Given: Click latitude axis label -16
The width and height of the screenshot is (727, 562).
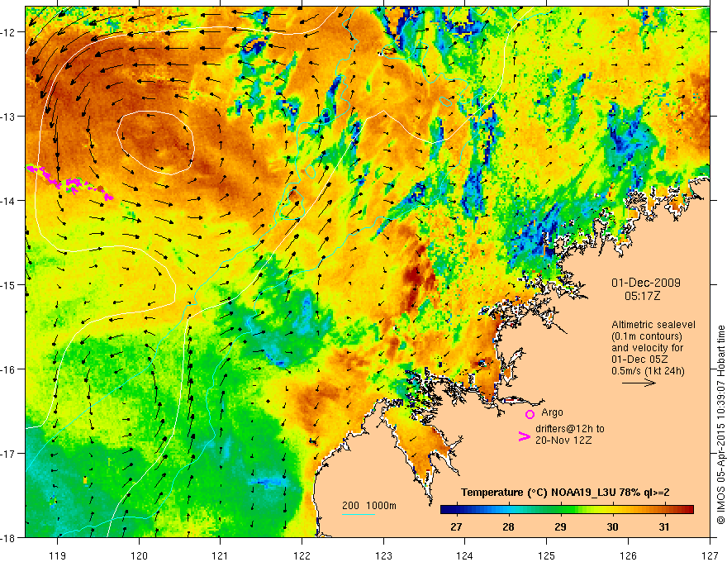Looking at the screenshot, I should pyautogui.click(x=9, y=369).
